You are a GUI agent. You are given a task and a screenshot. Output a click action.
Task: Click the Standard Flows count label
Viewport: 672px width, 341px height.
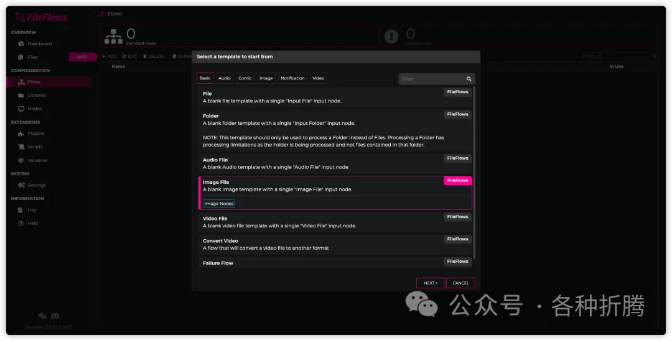141,43
